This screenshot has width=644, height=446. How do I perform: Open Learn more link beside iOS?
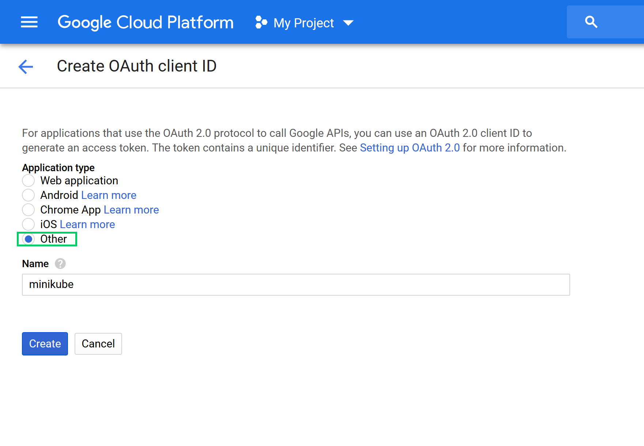click(87, 224)
